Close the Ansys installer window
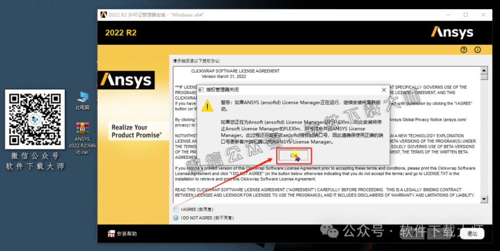Image resolution: width=500 pixels, height=251 pixels. click(x=483, y=15)
